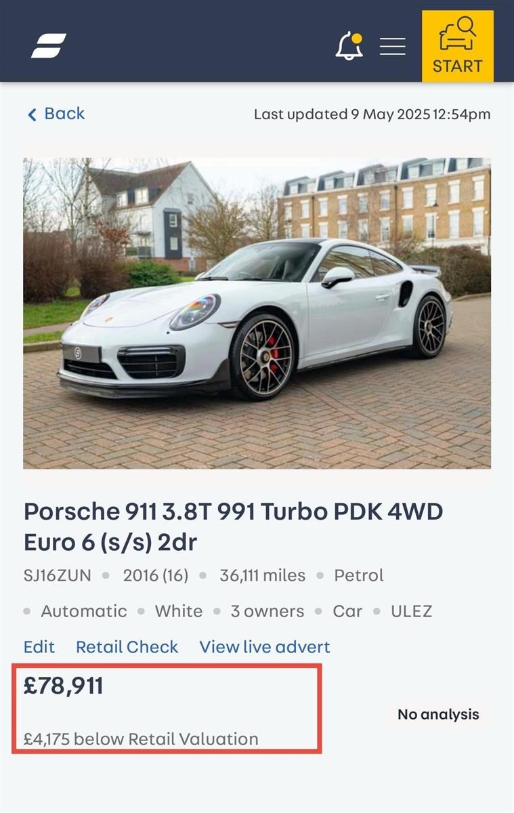Open the hamburger menu
Screen dimensions: 514x813
393,46
